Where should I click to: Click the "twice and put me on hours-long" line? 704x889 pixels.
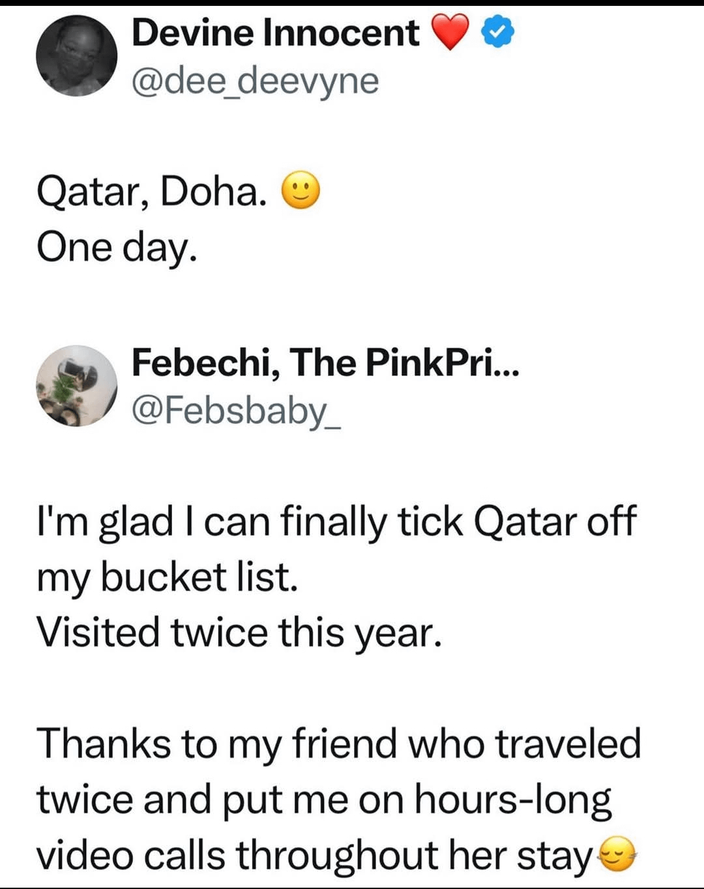tap(323, 800)
